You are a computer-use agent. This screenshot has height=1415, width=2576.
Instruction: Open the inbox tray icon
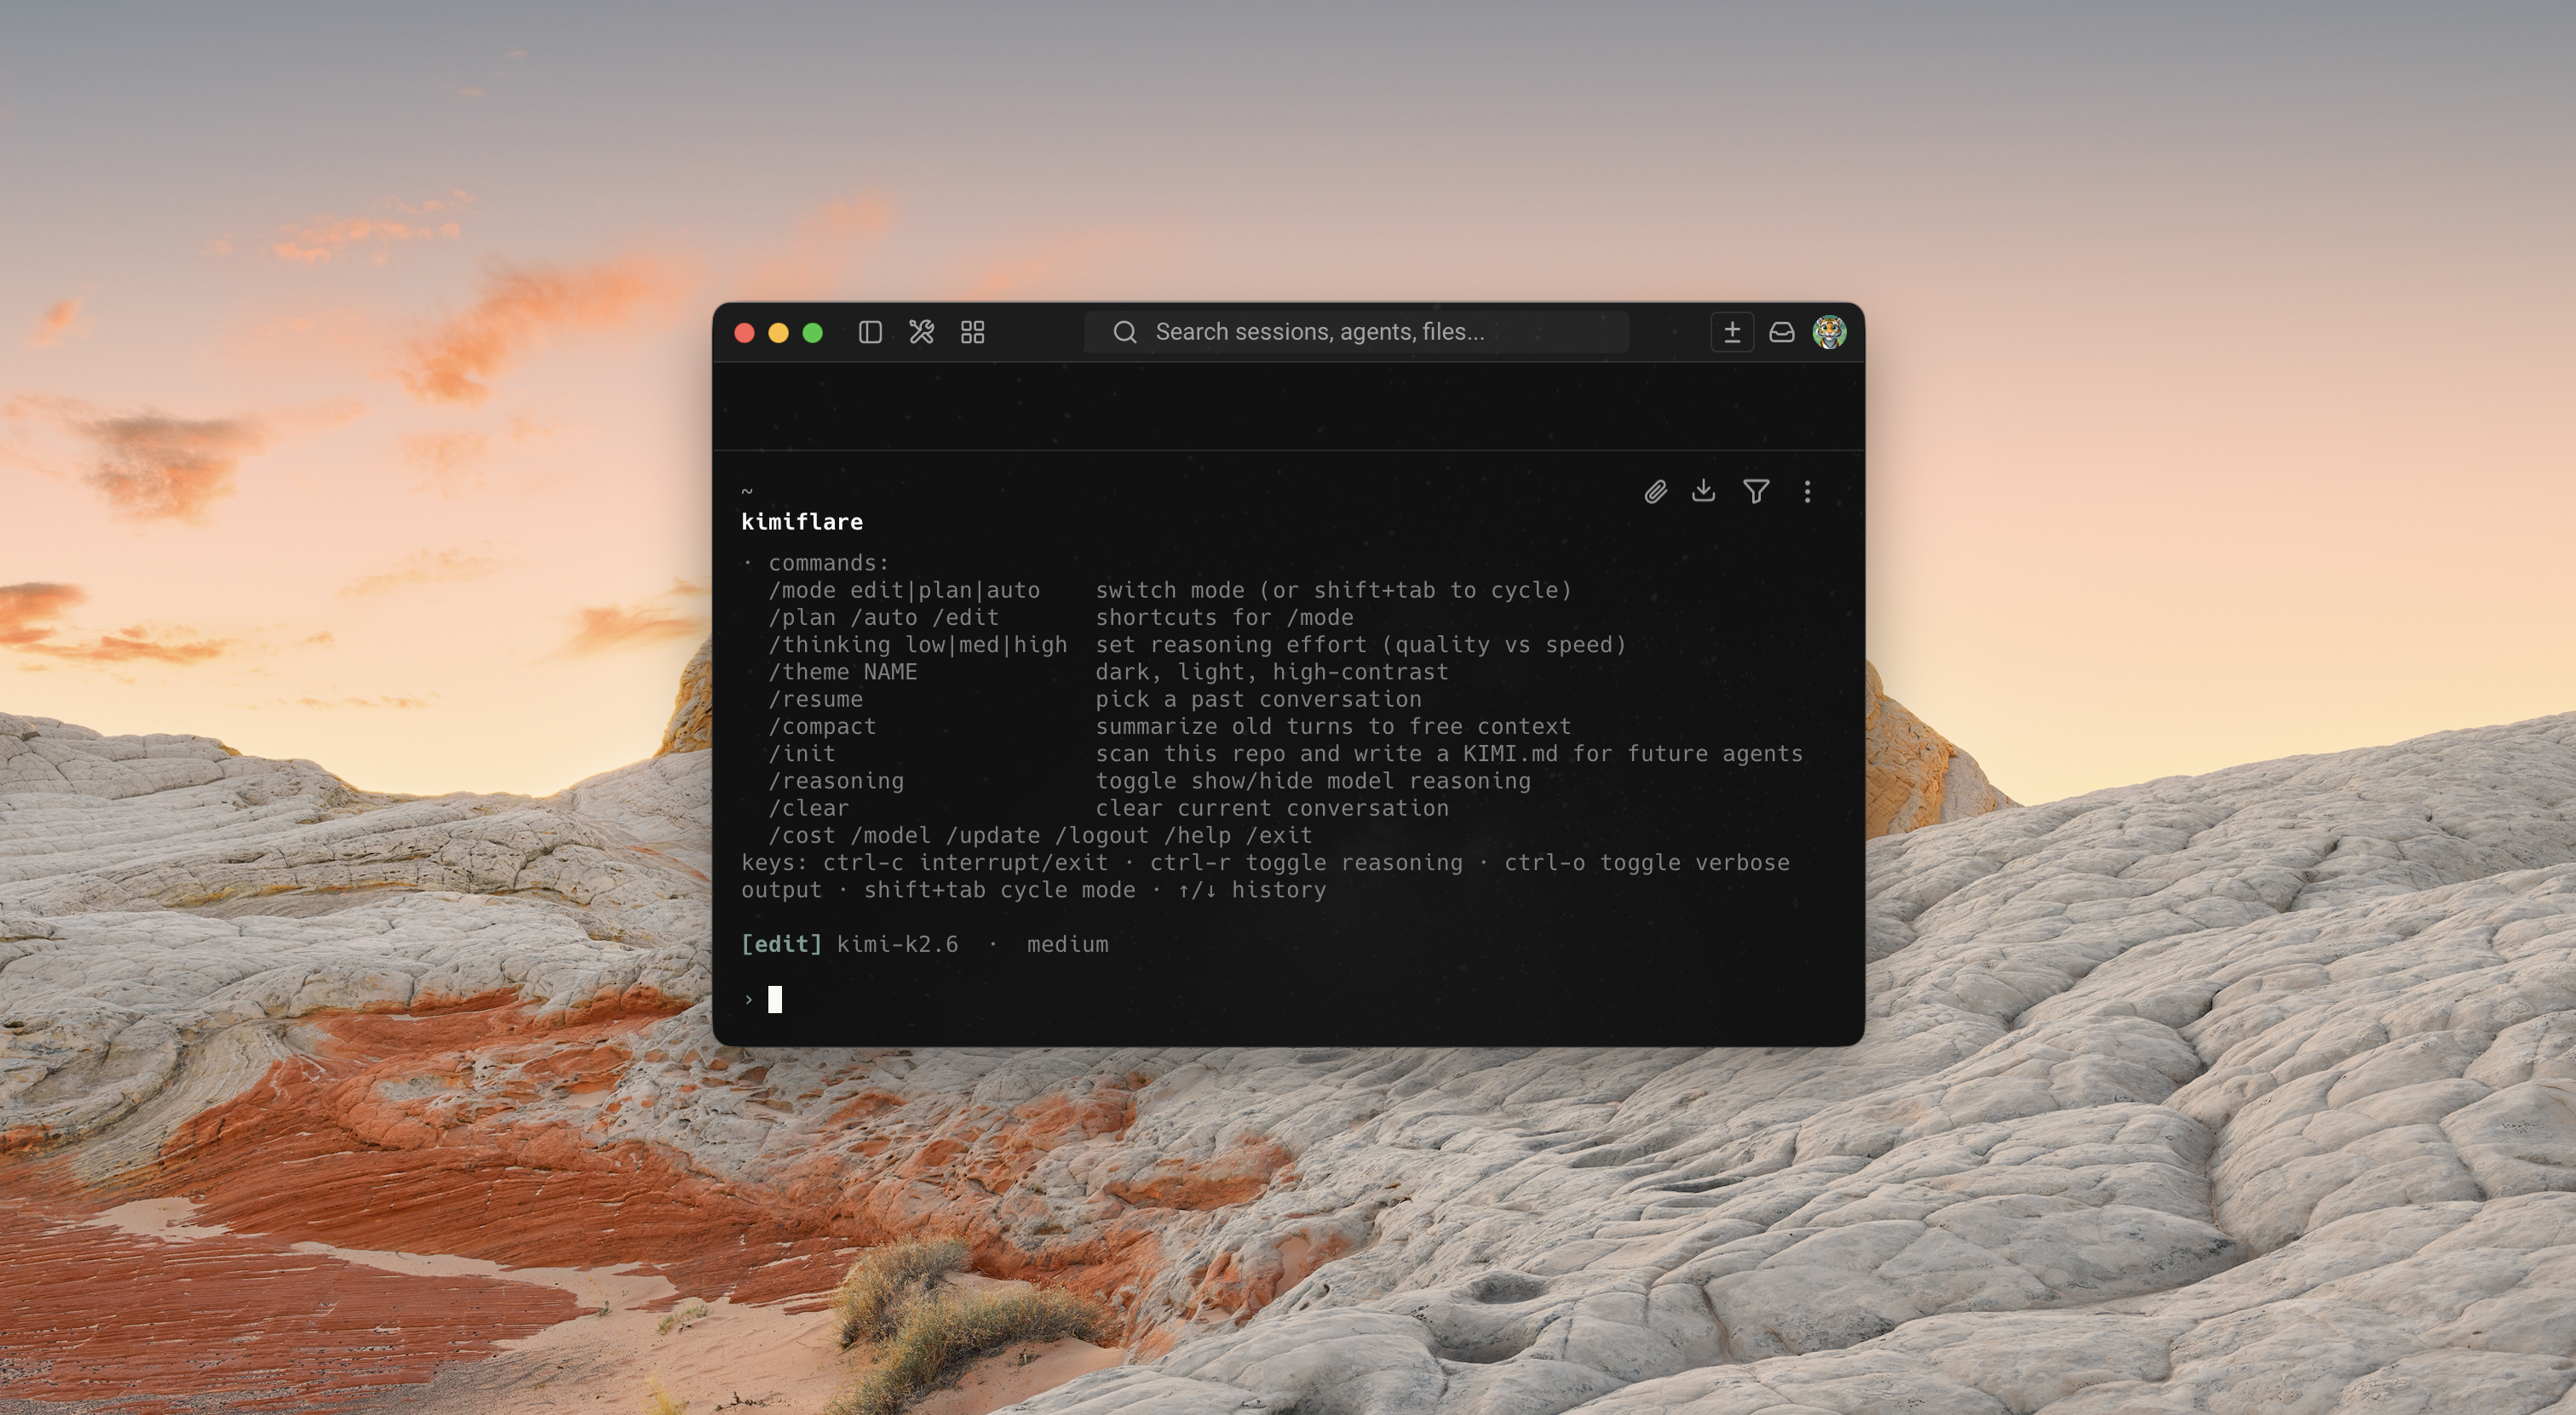(x=1781, y=333)
